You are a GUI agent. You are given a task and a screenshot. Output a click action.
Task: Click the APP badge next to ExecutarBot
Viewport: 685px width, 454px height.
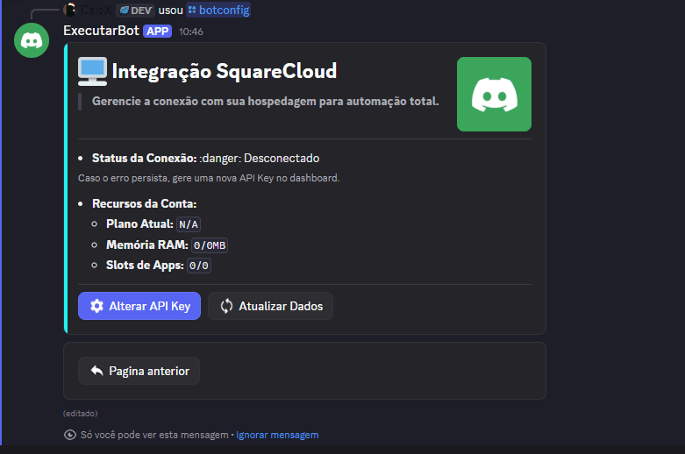click(157, 32)
